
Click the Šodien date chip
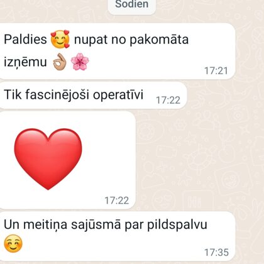pyautogui.click(x=132, y=5)
